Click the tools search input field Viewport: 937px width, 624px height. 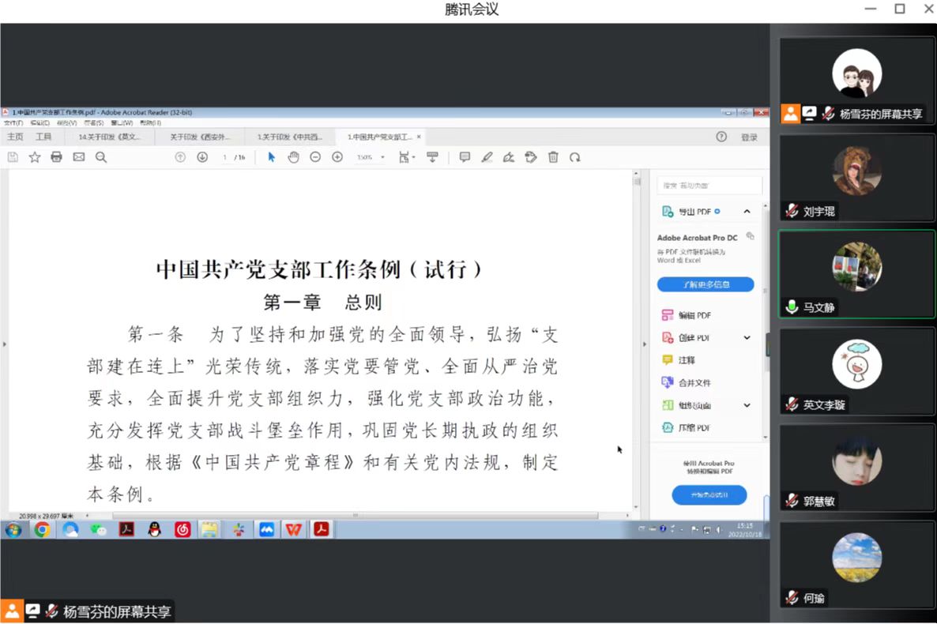[x=709, y=186]
